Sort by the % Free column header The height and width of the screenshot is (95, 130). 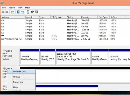coord(117,17)
